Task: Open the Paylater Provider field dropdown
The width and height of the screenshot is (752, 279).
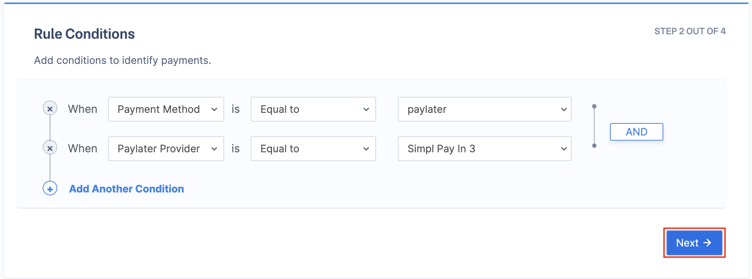Action: pyautogui.click(x=166, y=149)
